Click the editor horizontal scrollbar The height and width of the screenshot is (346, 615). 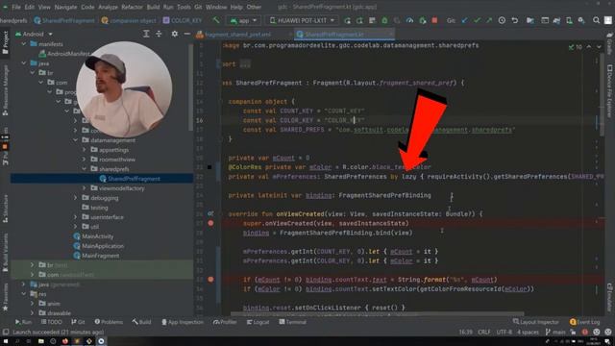pos(377,314)
